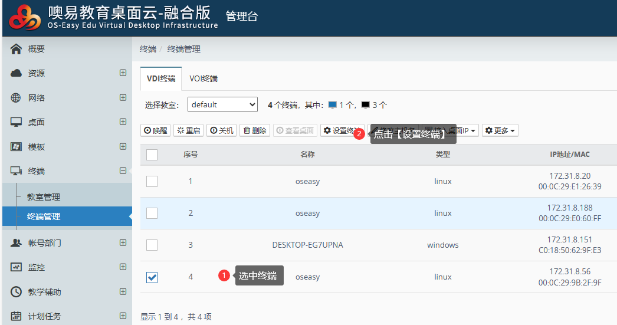Uncheck the checkbox for terminal row 4
Image resolution: width=617 pixels, height=325 pixels.
152,277
